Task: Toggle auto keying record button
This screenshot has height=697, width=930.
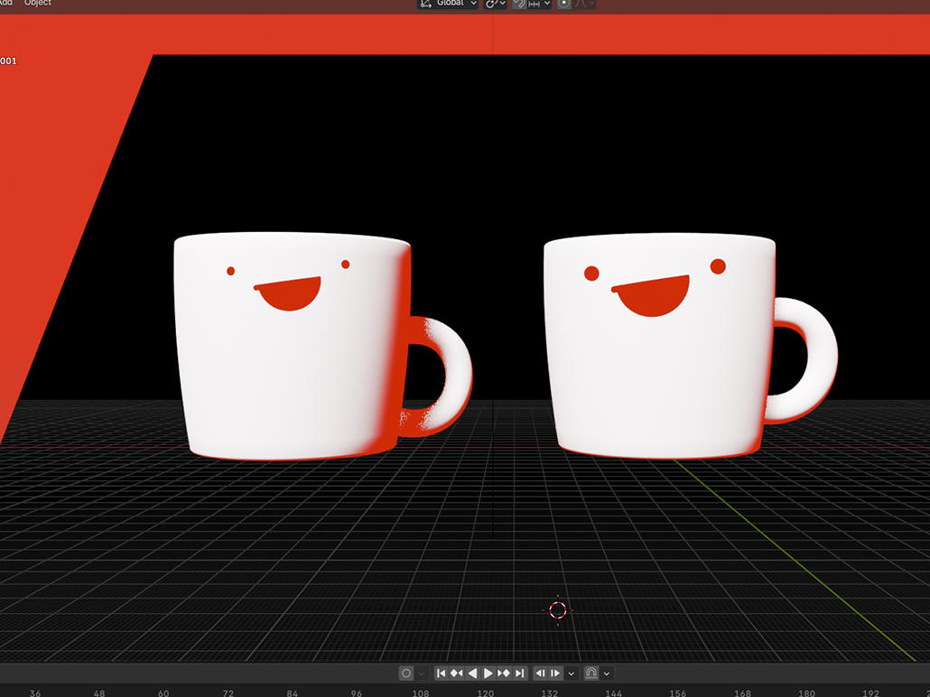Action: (x=406, y=674)
